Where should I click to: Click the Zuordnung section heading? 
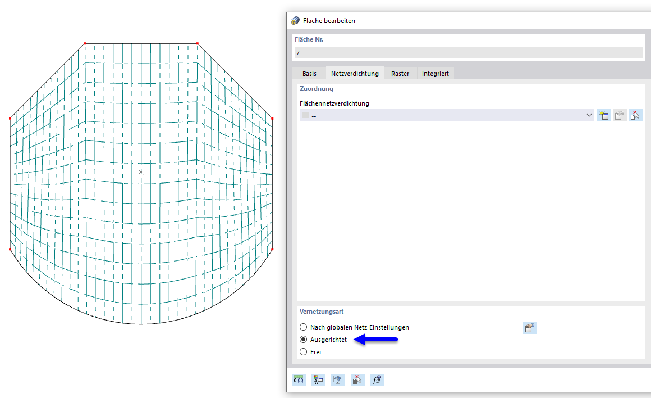pyautogui.click(x=317, y=89)
